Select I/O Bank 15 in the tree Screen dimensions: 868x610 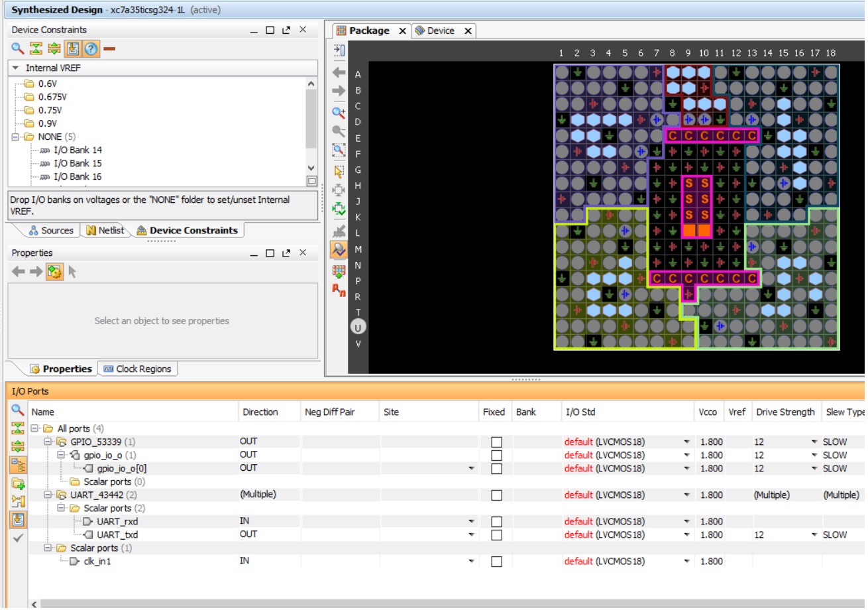pyautogui.click(x=78, y=163)
